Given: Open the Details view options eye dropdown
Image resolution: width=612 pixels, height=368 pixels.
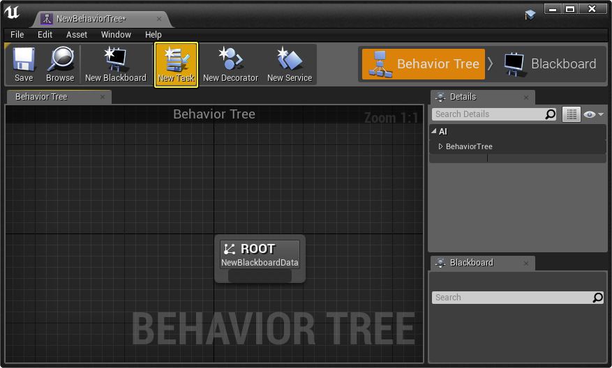Looking at the screenshot, I should pos(593,114).
